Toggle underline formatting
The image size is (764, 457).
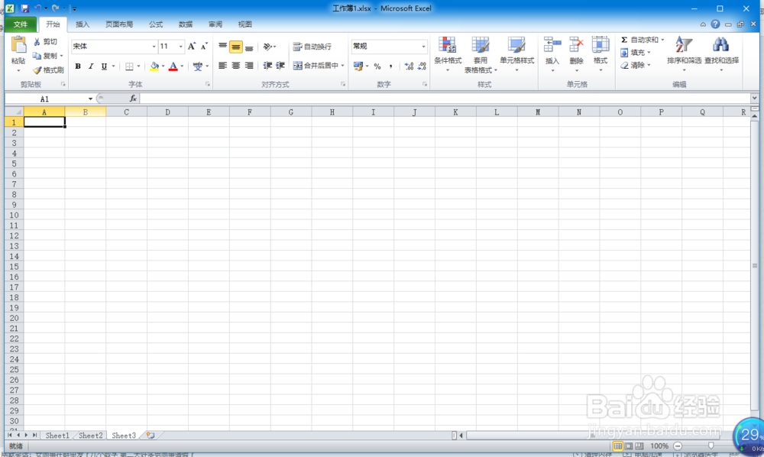104,66
